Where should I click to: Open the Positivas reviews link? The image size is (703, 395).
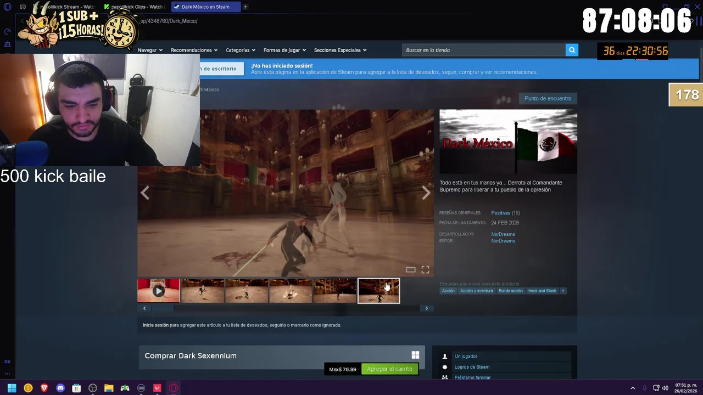point(501,213)
